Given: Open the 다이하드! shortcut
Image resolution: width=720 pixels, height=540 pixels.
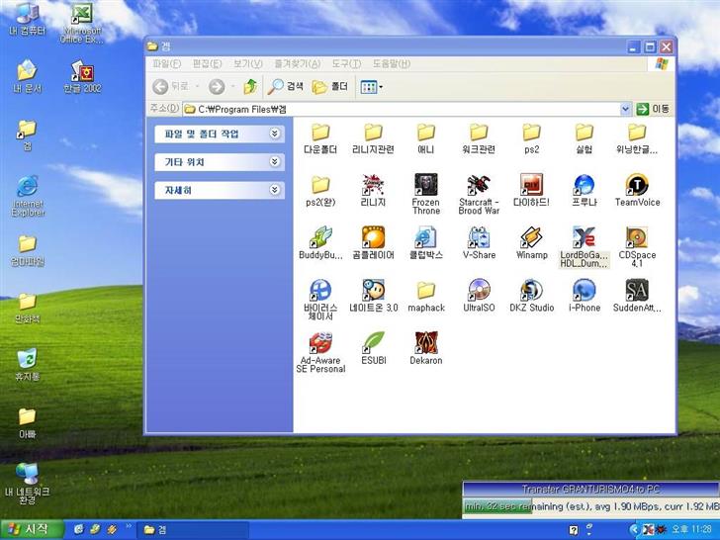Looking at the screenshot, I should point(531,190).
